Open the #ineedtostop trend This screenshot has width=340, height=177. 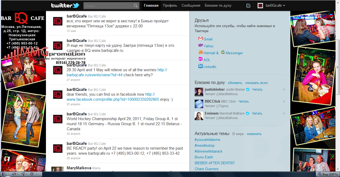(x=205, y=146)
